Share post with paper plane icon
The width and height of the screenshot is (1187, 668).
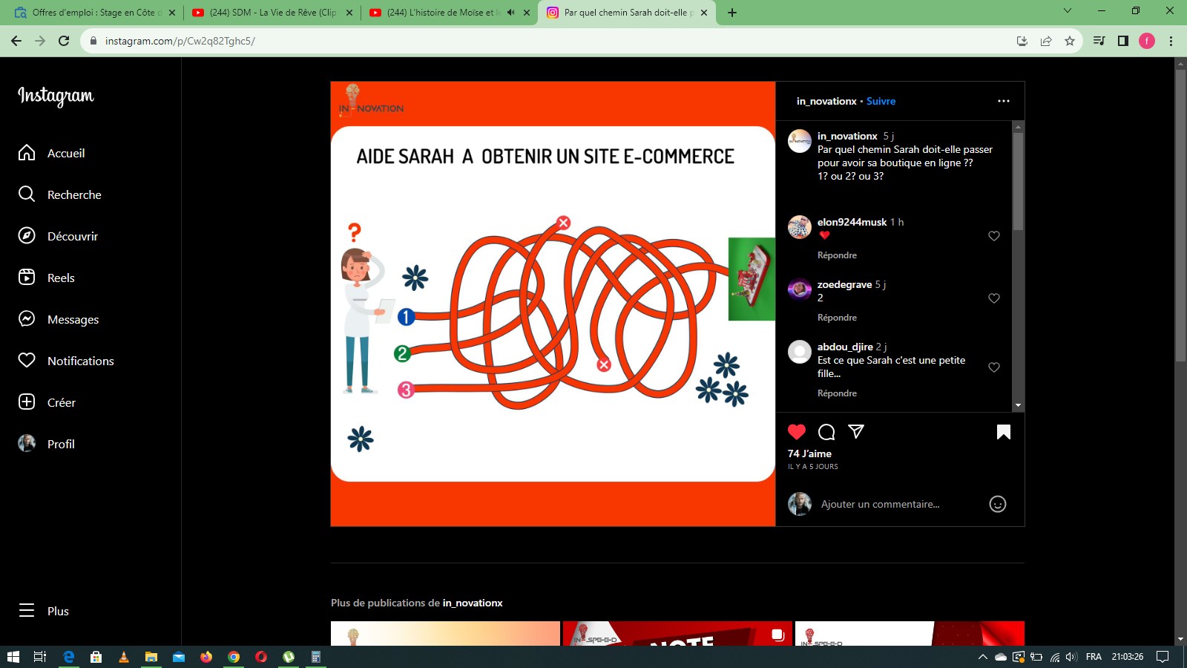(x=856, y=431)
